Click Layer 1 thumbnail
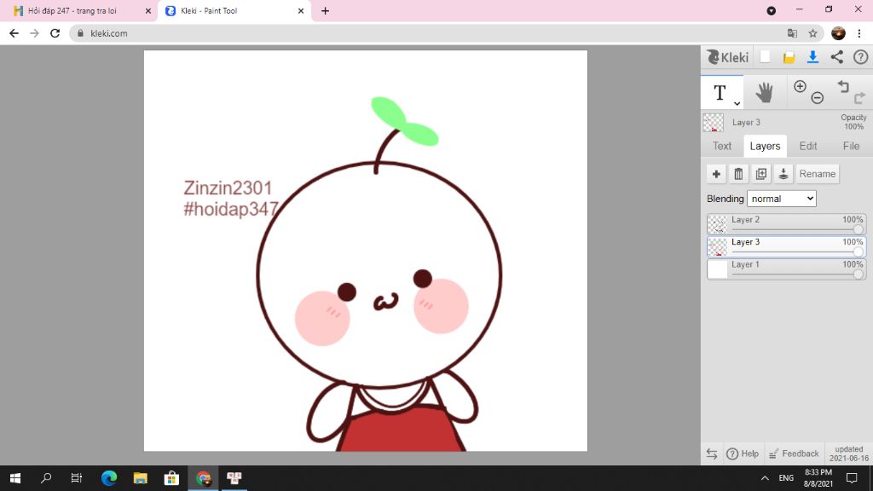The image size is (873, 491). [717, 269]
